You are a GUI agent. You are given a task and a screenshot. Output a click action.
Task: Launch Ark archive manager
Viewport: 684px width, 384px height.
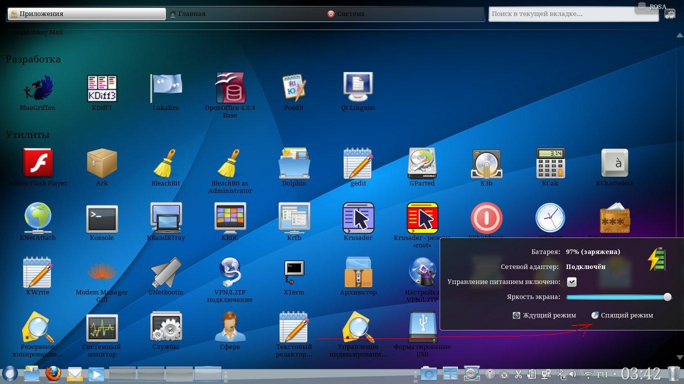coord(102,164)
